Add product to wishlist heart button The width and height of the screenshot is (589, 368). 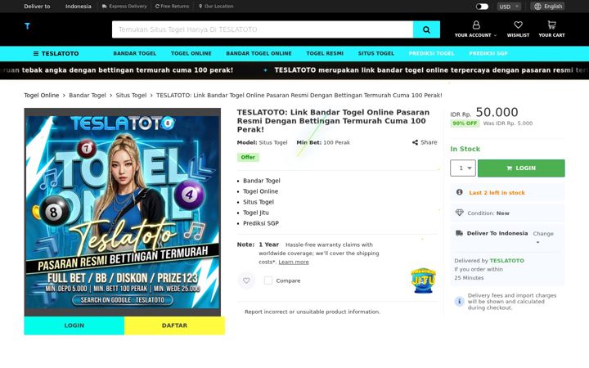point(246,280)
